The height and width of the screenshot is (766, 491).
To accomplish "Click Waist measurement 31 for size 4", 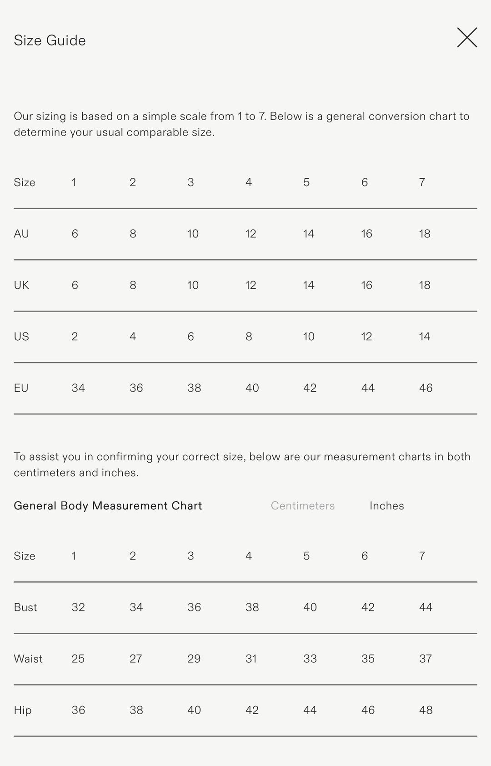I will click(x=251, y=659).
